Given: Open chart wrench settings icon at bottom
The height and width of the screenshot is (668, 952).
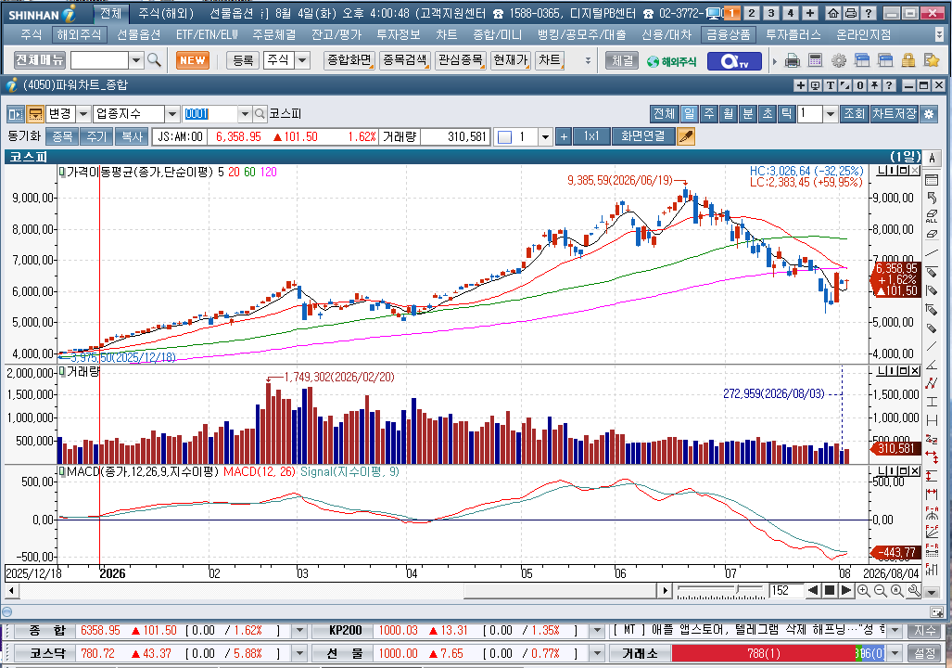Looking at the screenshot, I should [x=914, y=590].
